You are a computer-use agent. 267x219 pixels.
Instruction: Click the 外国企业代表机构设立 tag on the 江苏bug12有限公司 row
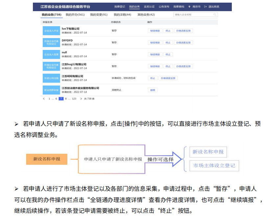(x=51, y=66)
